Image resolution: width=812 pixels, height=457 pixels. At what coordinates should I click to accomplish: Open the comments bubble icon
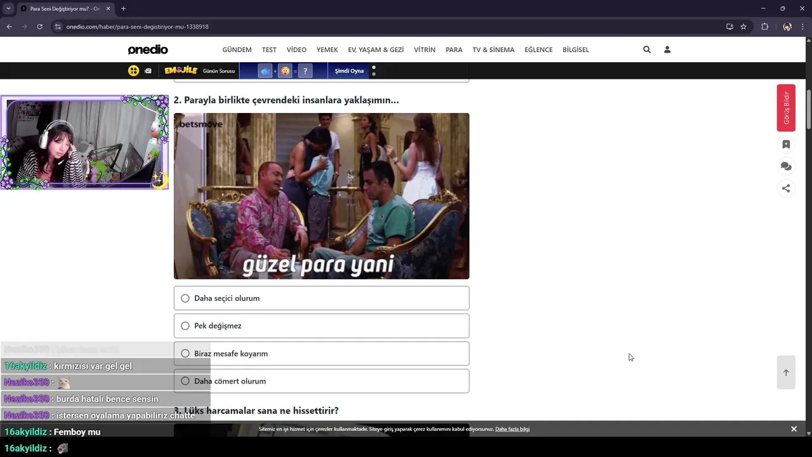[786, 166]
